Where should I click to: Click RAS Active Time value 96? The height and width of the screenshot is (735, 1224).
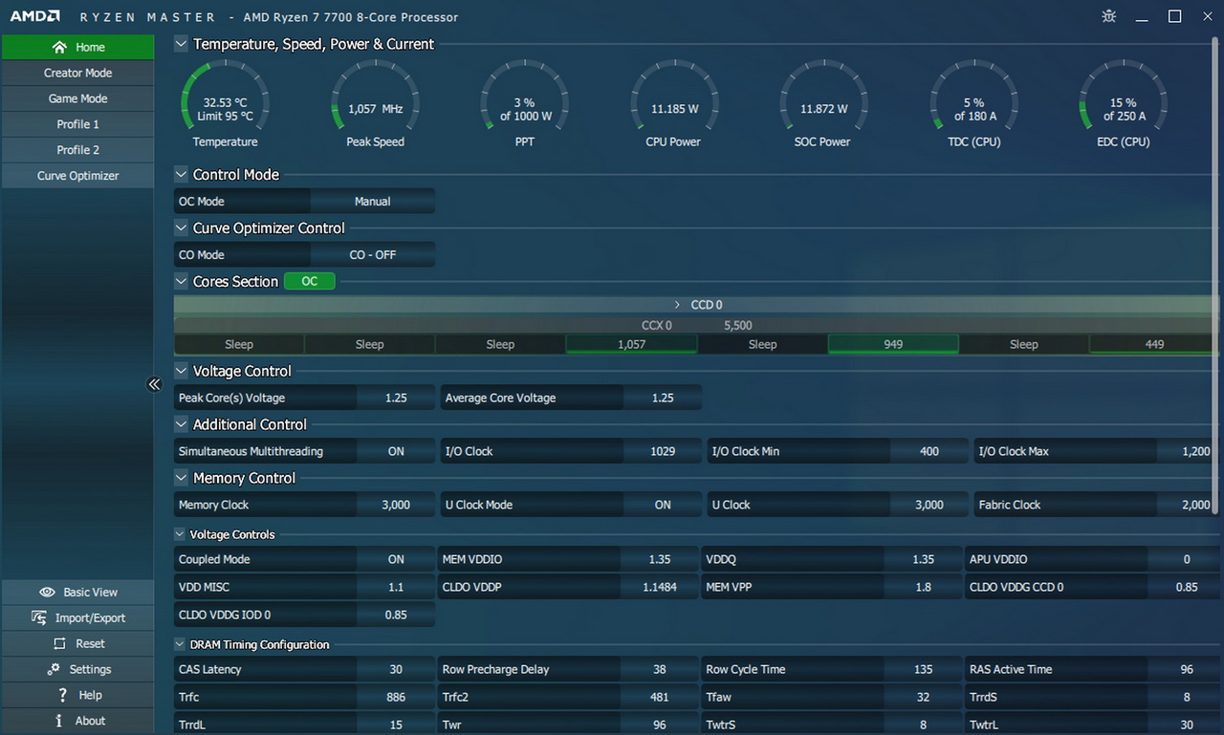[x=1187, y=669]
